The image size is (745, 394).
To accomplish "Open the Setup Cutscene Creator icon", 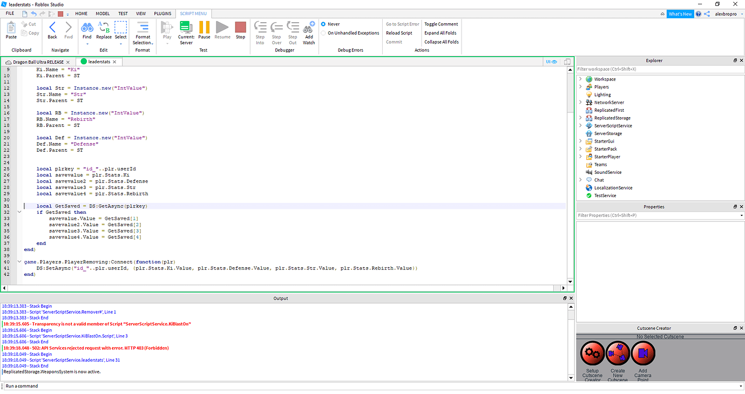I will click(x=592, y=354).
